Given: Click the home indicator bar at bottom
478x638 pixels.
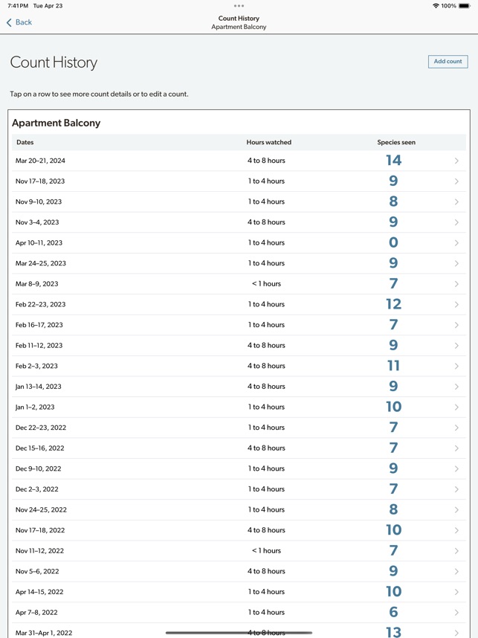Looking at the screenshot, I should (239, 633).
